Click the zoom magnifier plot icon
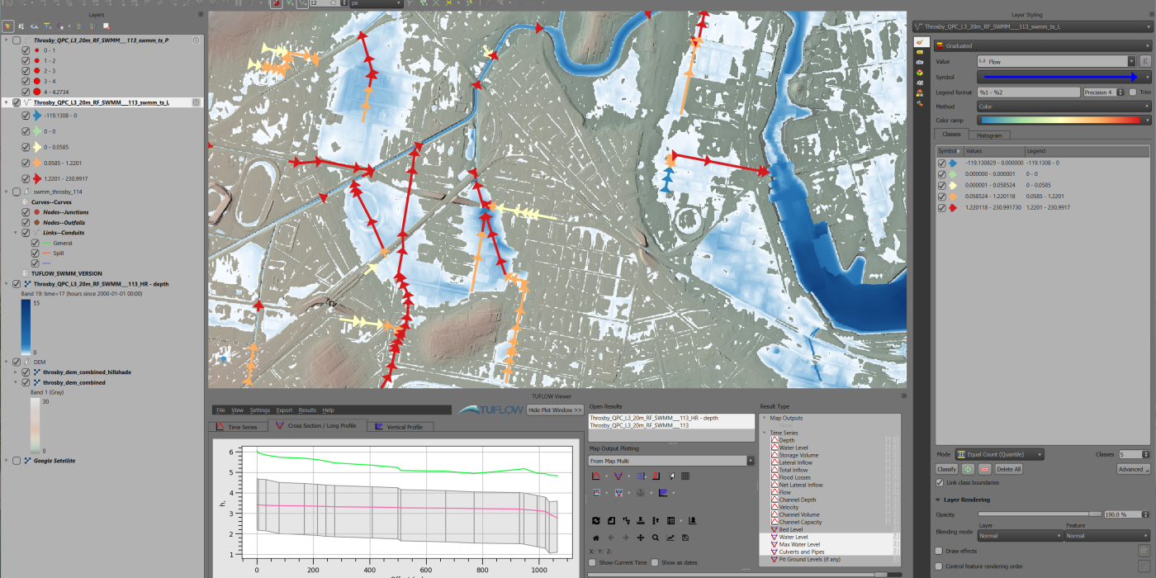The height and width of the screenshot is (578, 1156). [x=655, y=538]
